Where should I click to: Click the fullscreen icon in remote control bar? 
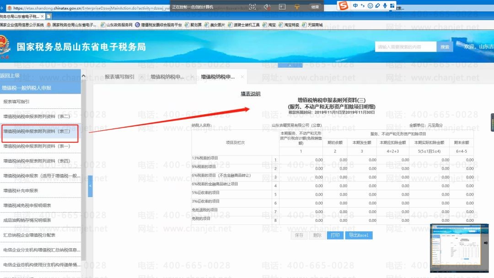coord(252,6)
